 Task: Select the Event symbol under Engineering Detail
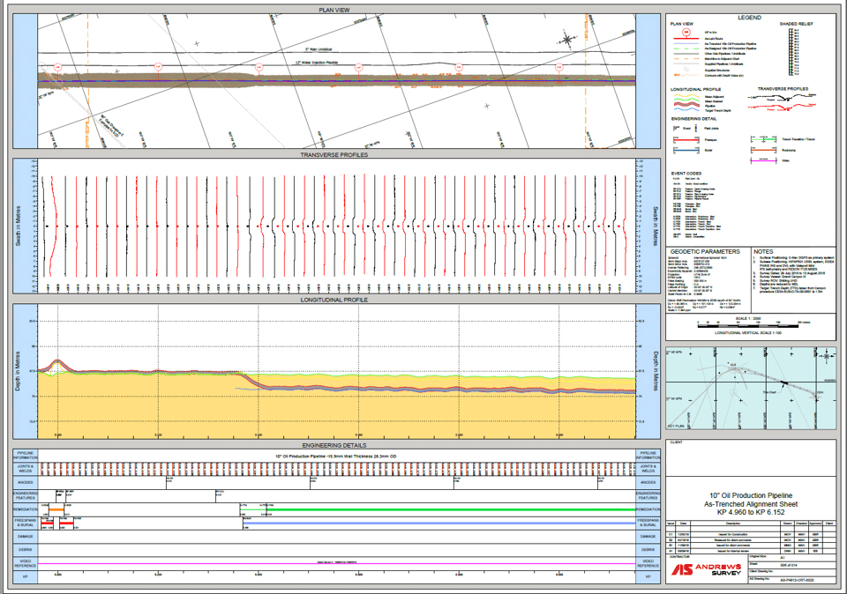point(675,127)
